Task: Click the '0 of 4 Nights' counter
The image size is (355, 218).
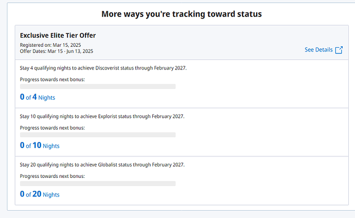Action: [x=38, y=97]
